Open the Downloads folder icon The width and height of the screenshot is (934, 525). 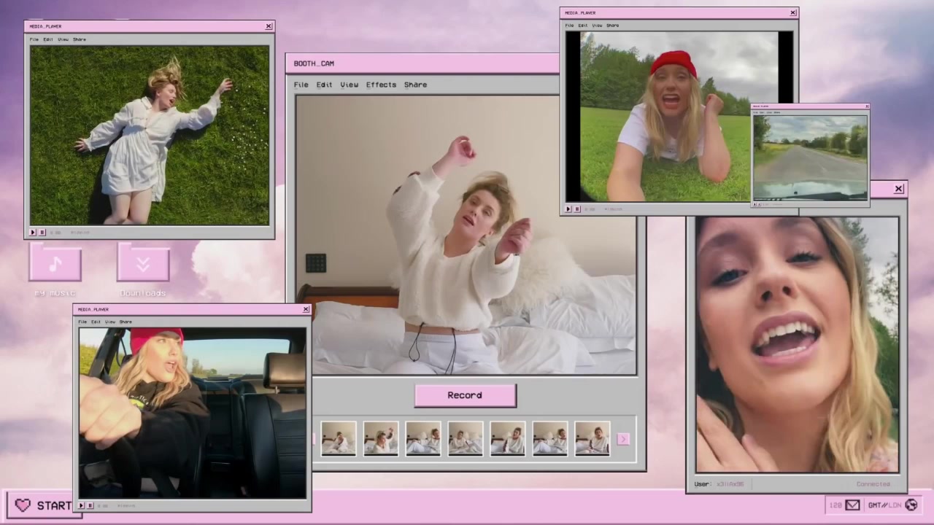click(143, 263)
